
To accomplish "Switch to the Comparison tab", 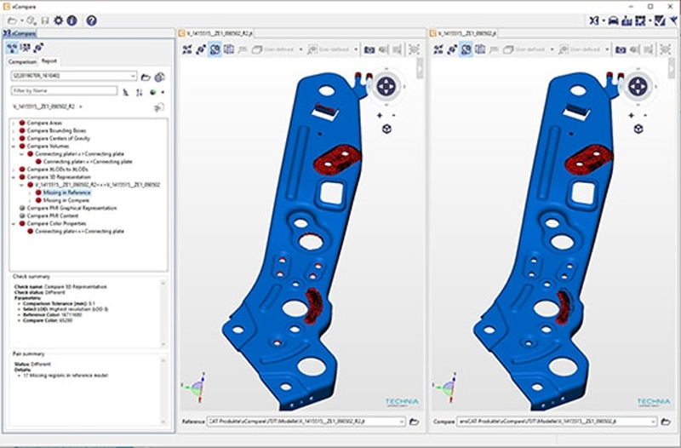I will (23, 61).
